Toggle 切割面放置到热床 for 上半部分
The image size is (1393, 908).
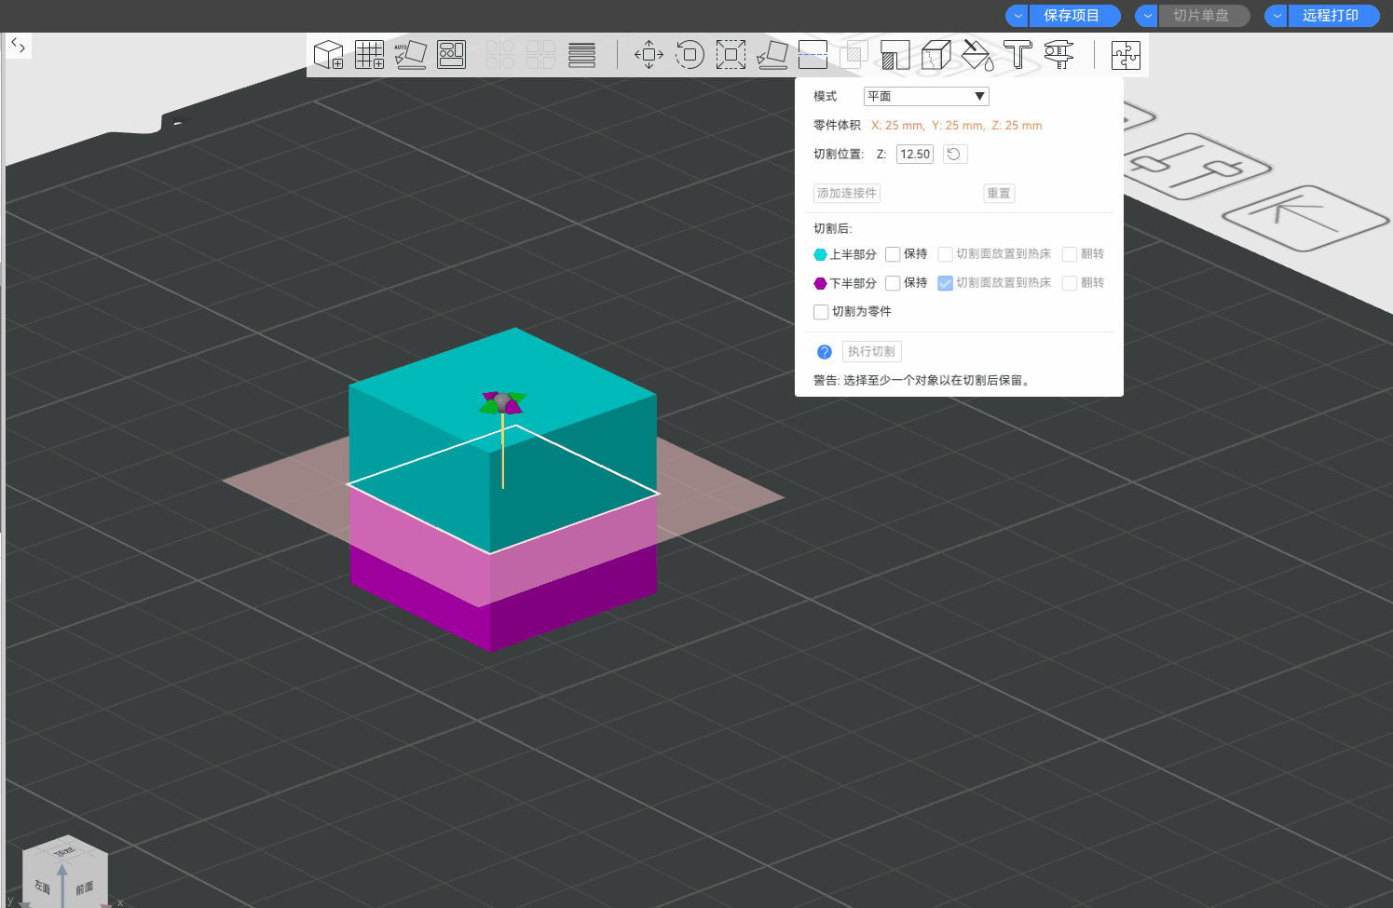[x=945, y=254]
